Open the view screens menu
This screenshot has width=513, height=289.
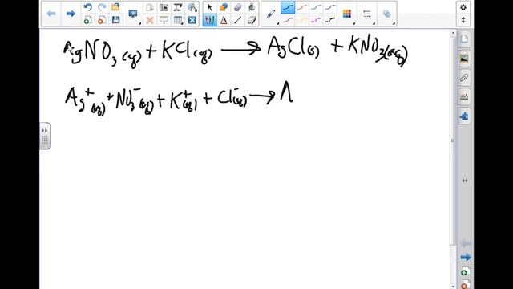[134, 14]
